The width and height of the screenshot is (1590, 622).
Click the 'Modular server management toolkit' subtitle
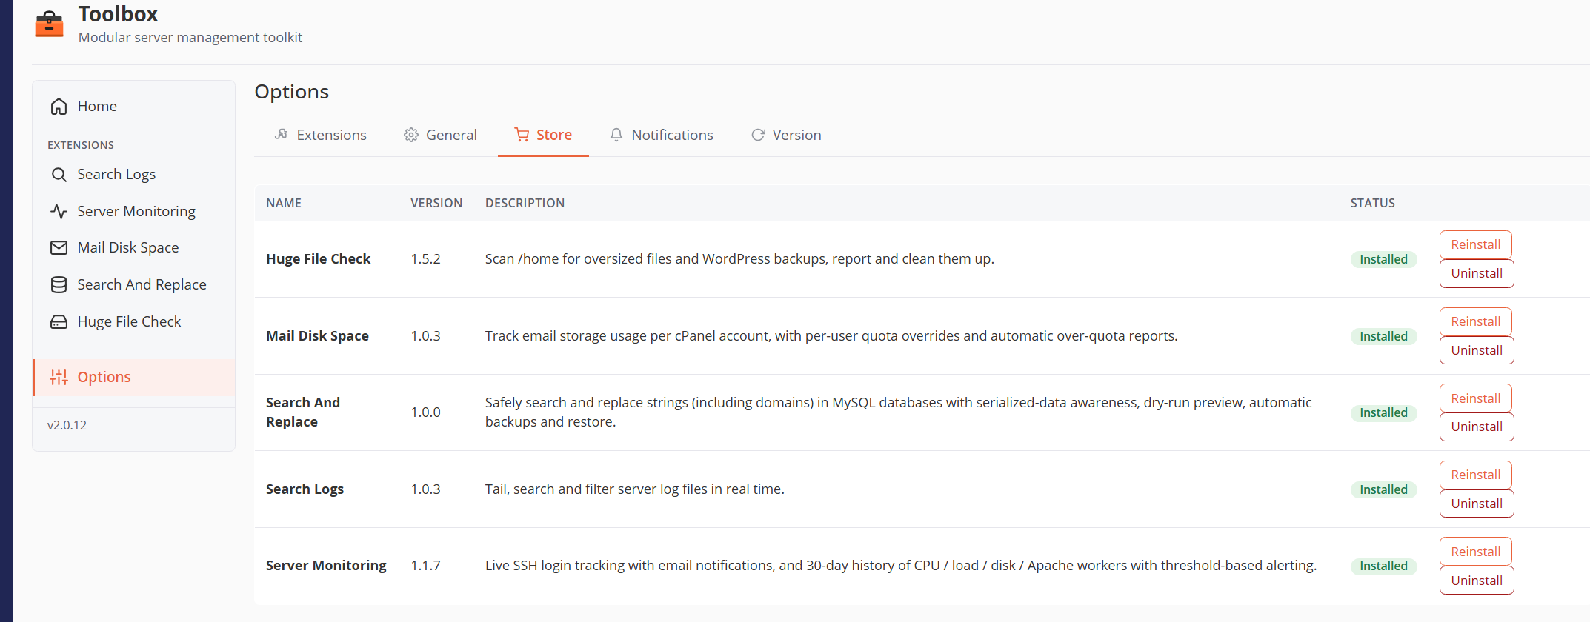pyautogui.click(x=190, y=38)
